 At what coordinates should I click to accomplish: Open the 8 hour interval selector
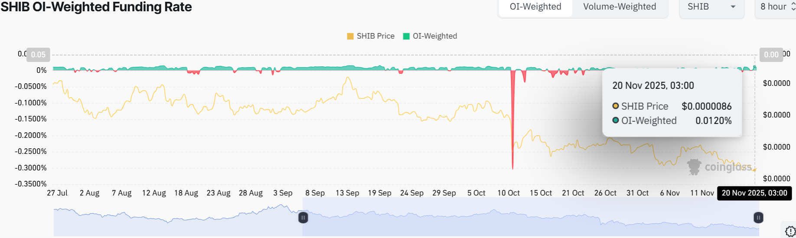click(x=774, y=7)
